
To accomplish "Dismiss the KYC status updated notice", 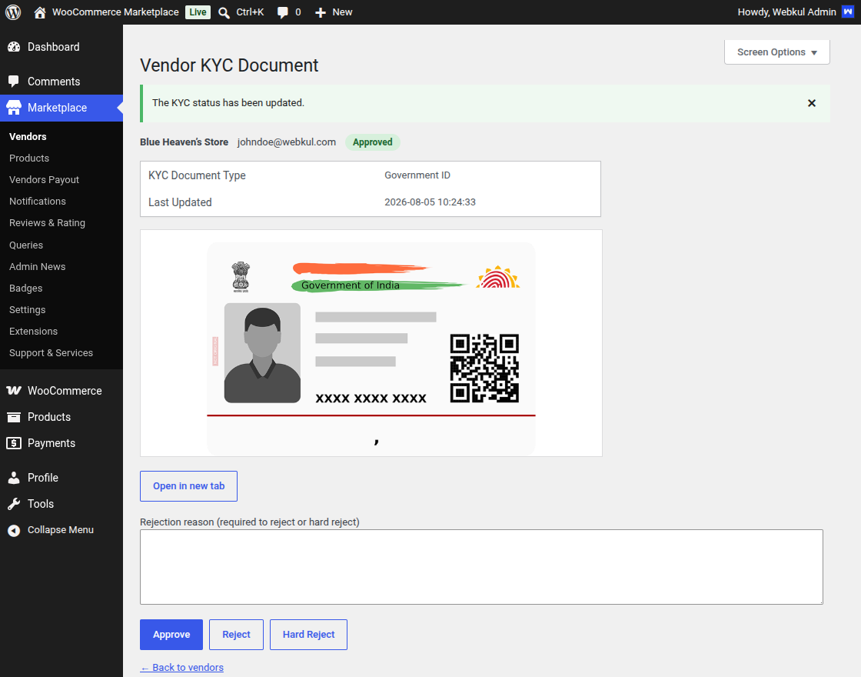I will pos(812,103).
